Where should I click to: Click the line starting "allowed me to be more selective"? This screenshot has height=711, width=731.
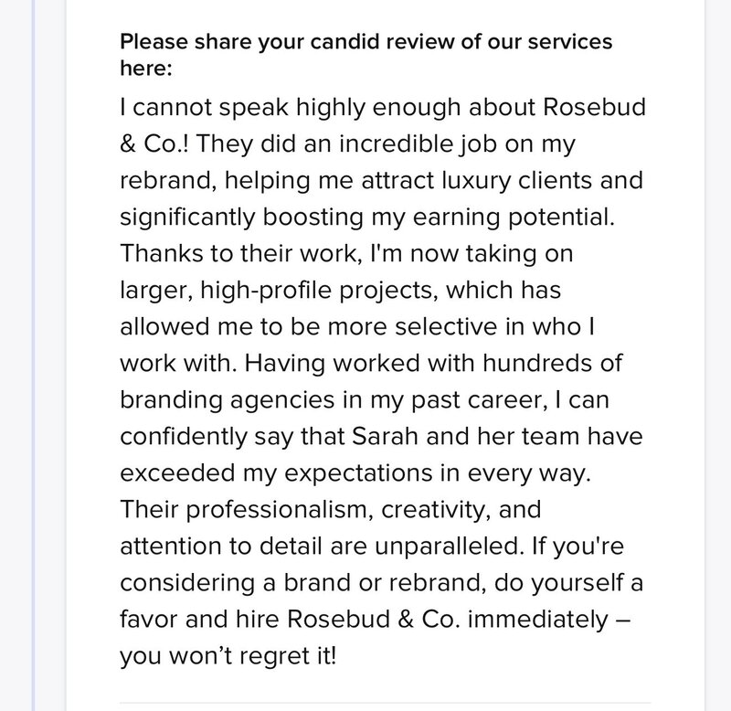click(357, 326)
